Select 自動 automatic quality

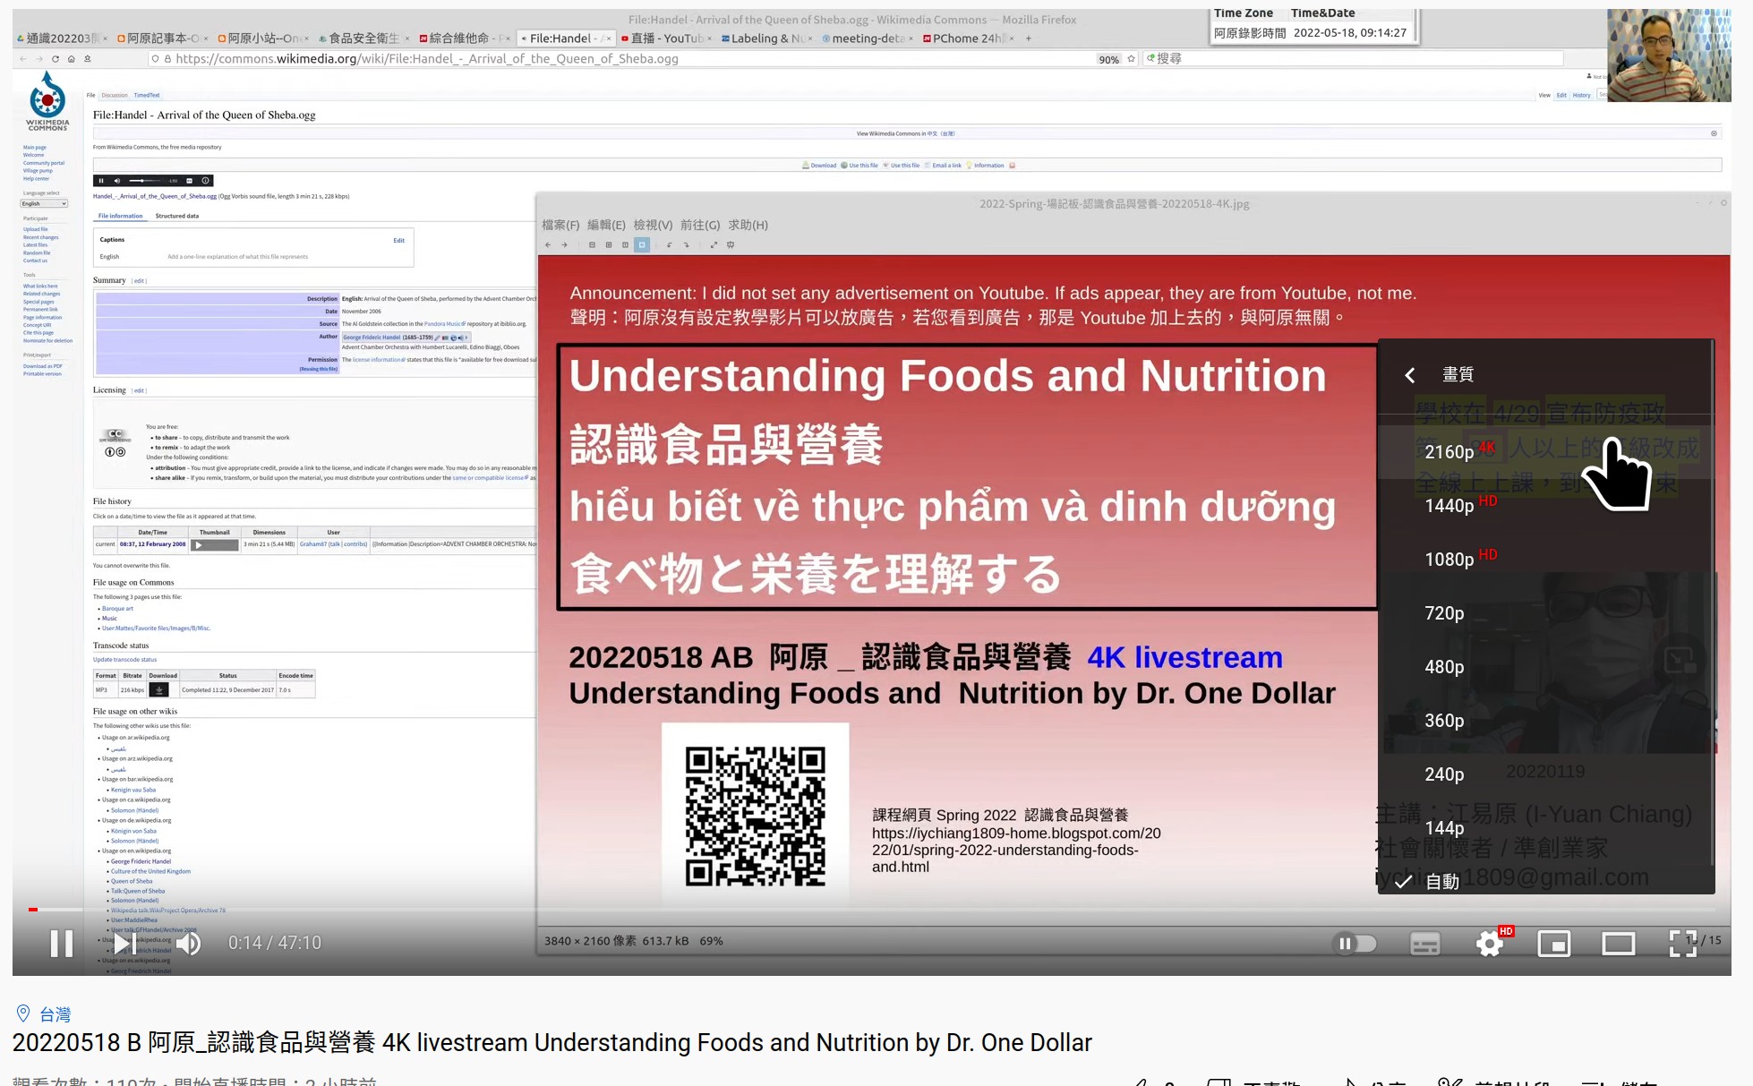1545,881
